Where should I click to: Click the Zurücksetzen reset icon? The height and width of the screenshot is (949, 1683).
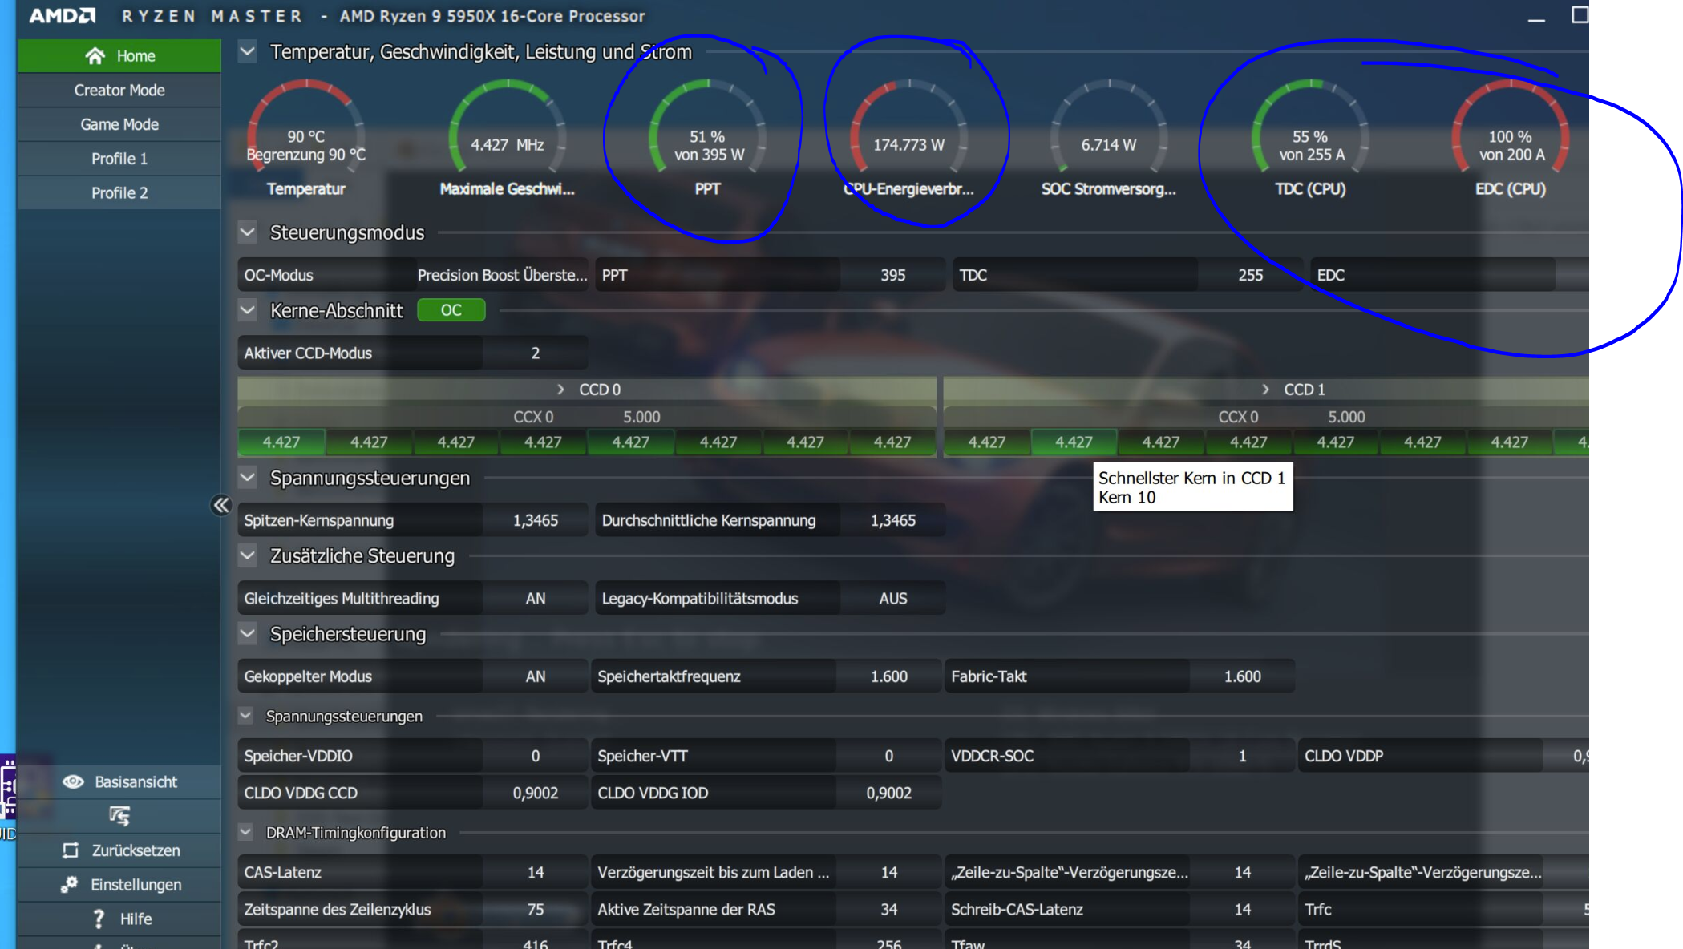71,850
